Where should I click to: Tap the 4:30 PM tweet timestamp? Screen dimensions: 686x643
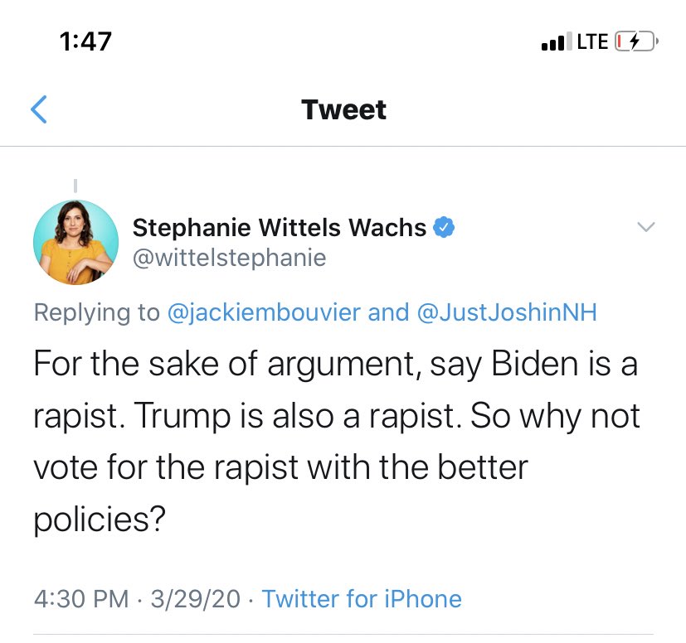pyautogui.click(x=81, y=598)
